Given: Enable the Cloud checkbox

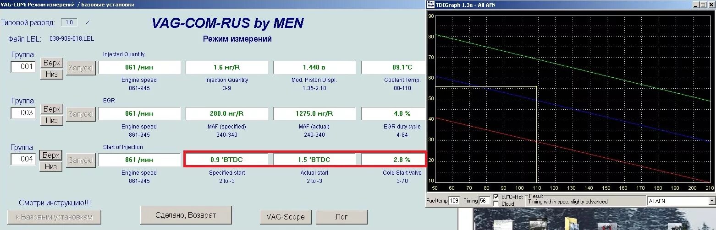Looking at the screenshot, I should click(496, 203).
